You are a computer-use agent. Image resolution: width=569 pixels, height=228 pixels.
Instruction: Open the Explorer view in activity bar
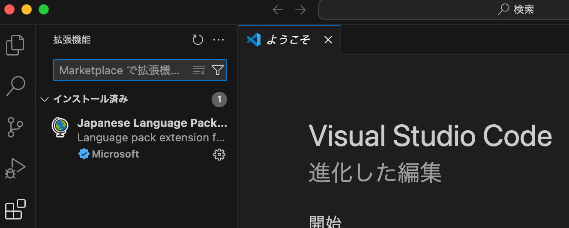click(x=15, y=45)
